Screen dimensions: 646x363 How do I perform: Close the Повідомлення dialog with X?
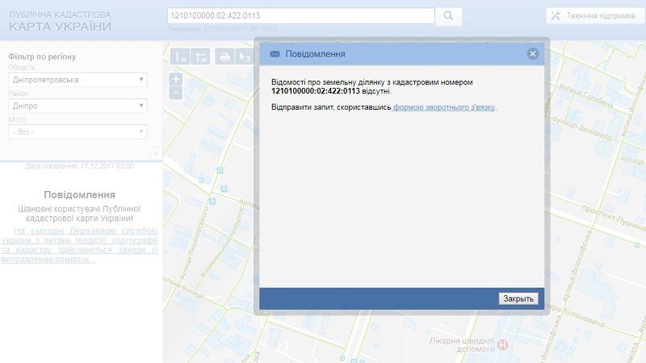(x=533, y=53)
